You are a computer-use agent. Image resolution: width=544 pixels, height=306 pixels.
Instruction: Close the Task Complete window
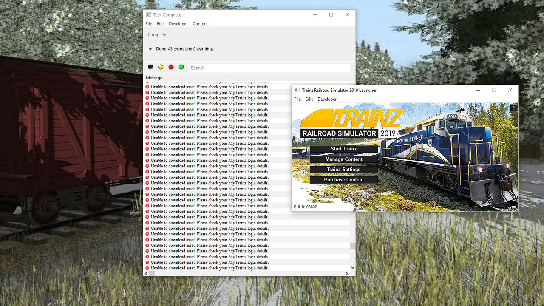coord(347,15)
